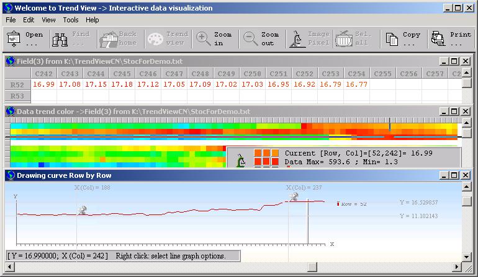Screen dimensions: 478x277
Task: Click the status text Y = 16.990000; X (Col) = 242
Action: (58, 256)
